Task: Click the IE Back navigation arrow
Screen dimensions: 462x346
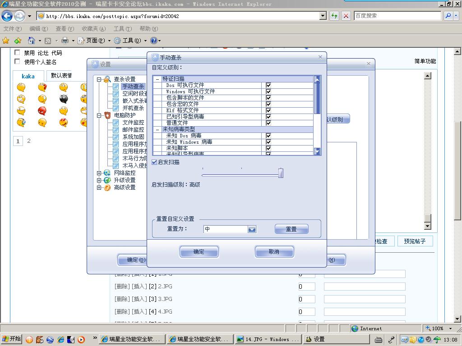Action: click(x=7, y=16)
